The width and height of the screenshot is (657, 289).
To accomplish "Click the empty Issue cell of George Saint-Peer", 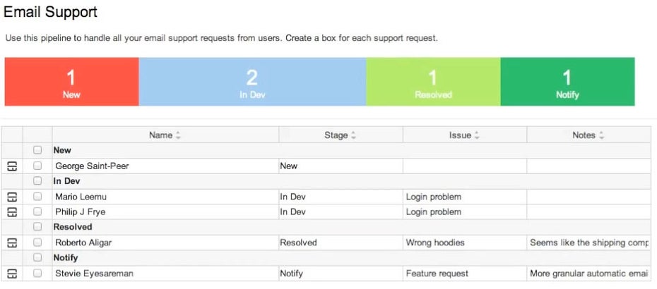I will click(x=465, y=166).
